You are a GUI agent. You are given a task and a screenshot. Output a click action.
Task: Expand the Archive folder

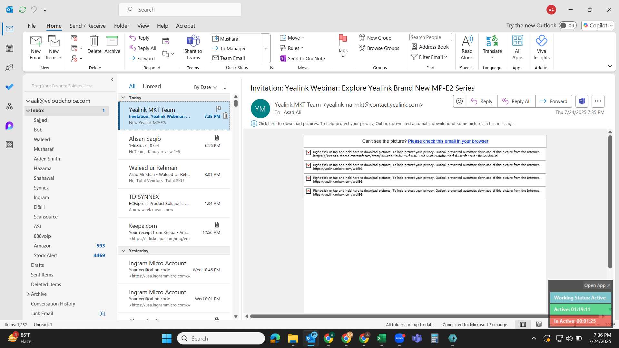pyautogui.click(x=28, y=294)
